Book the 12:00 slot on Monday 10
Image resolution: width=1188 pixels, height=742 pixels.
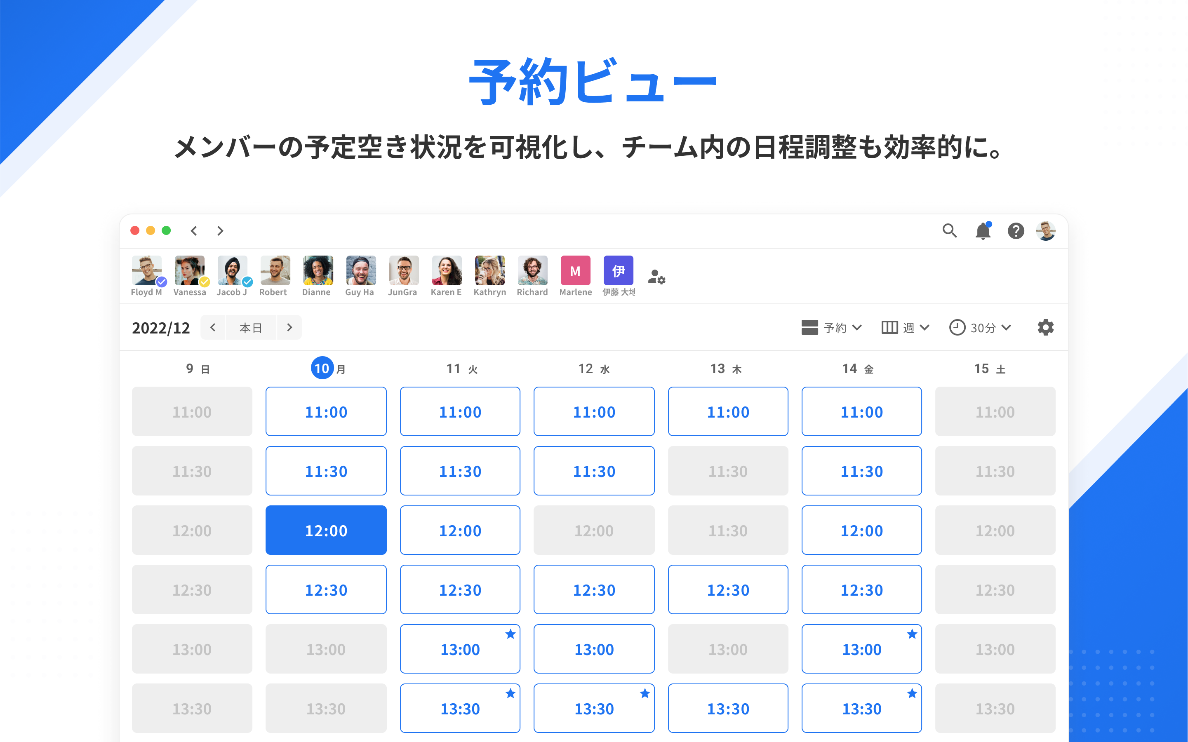pyautogui.click(x=326, y=531)
